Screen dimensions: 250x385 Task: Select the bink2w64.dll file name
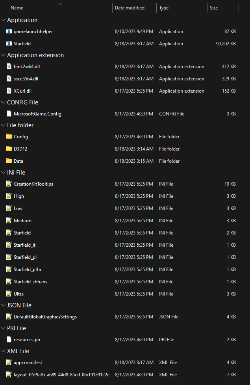pyautogui.click(x=27, y=67)
